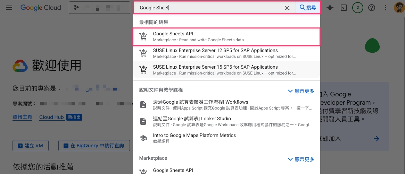The image size is (405, 174).
Task: Open Intro to Google Maps Platform Metrics course
Action: pos(226,138)
